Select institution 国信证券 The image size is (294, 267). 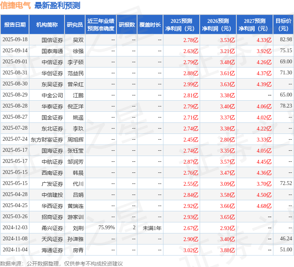pos(52,40)
